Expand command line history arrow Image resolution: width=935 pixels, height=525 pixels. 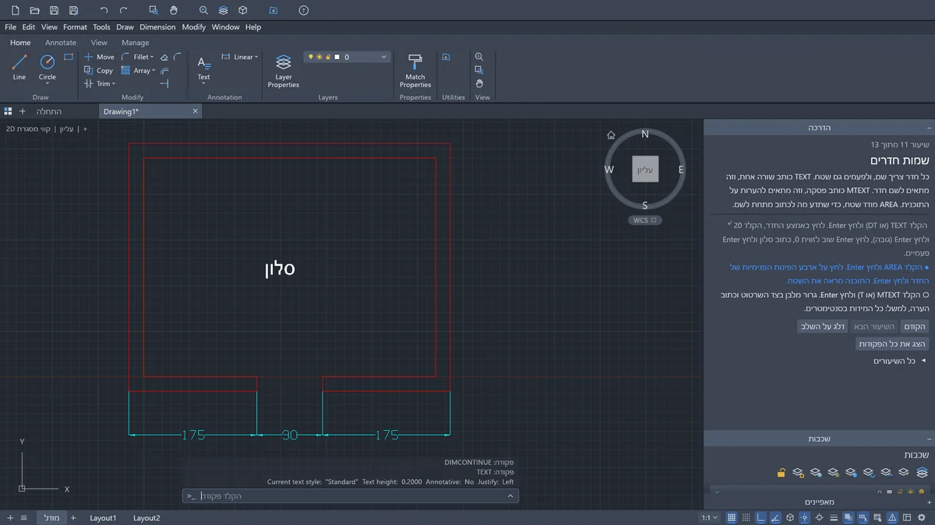coord(510,495)
